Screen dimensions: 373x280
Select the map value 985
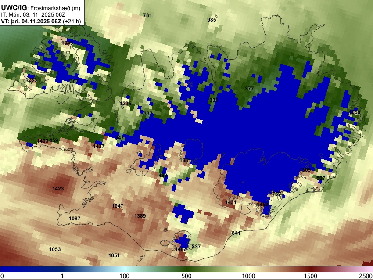coord(212,19)
